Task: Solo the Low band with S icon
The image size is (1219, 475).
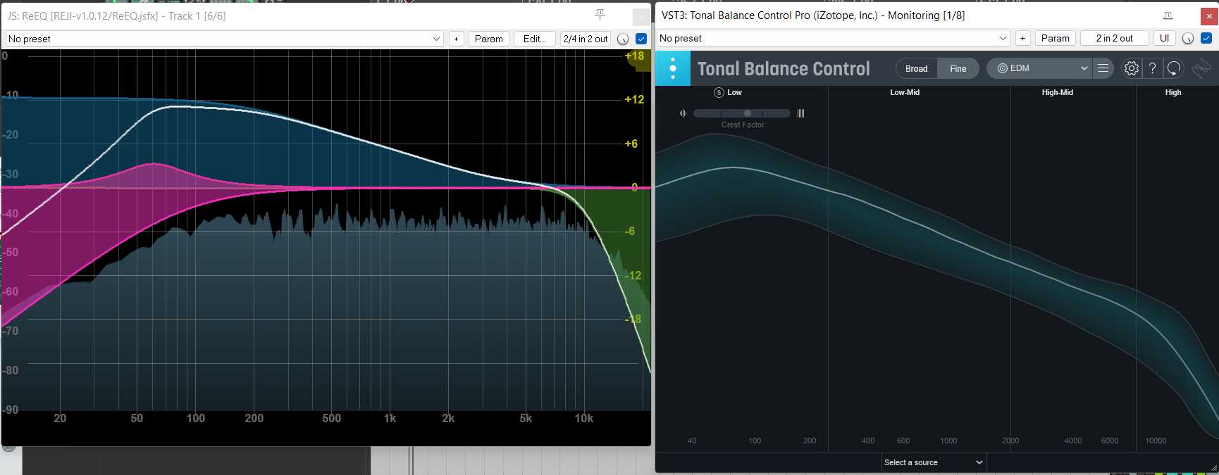Action: tap(719, 93)
